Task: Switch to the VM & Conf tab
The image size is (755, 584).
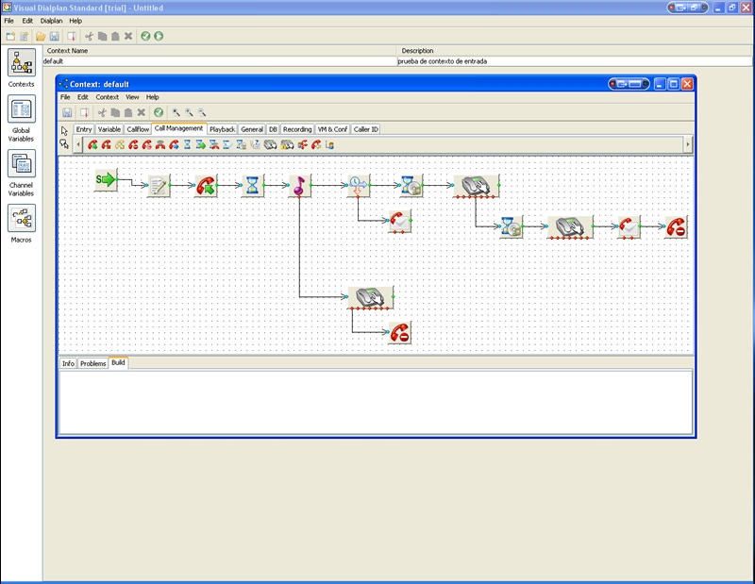Action: (x=332, y=129)
